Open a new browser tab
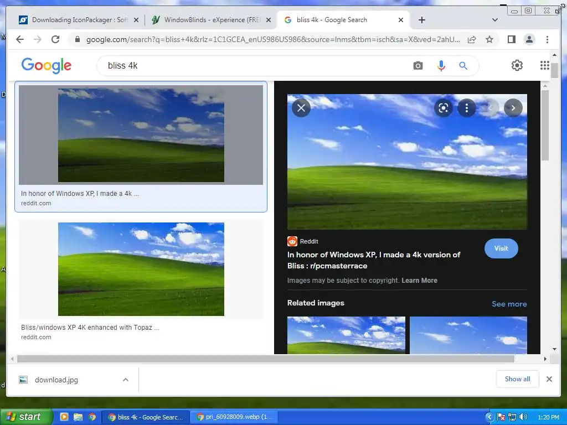 (x=421, y=20)
